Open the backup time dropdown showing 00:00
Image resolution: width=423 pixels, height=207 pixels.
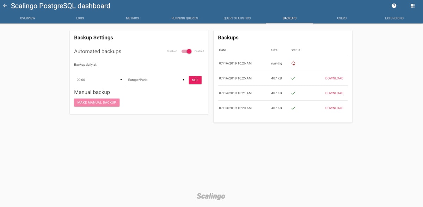(99, 79)
